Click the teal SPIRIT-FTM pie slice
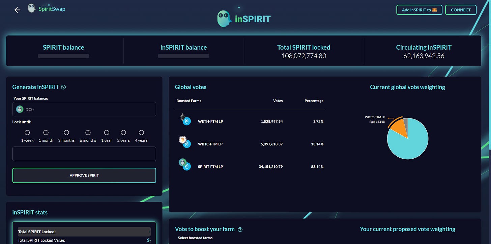 [x=410, y=145]
